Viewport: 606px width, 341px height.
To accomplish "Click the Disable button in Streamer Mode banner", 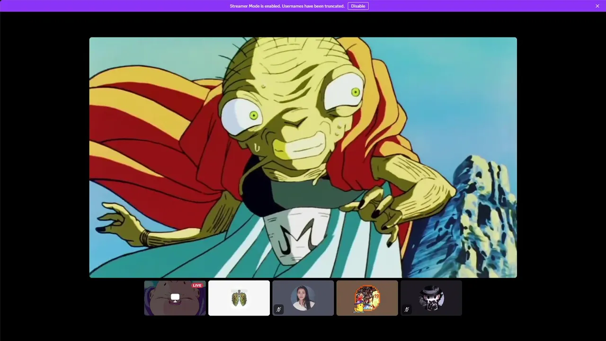I will point(358,6).
